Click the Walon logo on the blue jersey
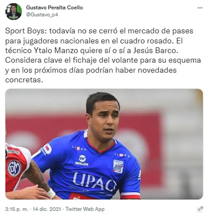The width and height of the screenshot is (208, 218). coord(82,160)
